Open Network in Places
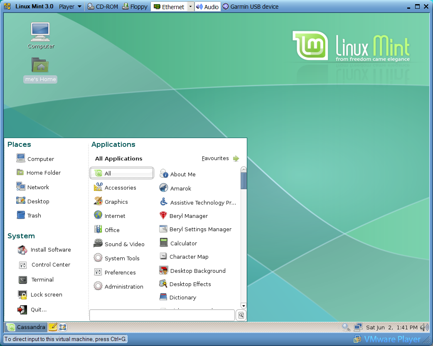433x346 pixels. click(x=32, y=187)
